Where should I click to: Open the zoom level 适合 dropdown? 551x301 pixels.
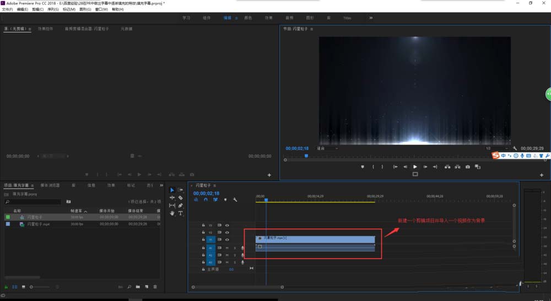pyautogui.click(x=327, y=148)
